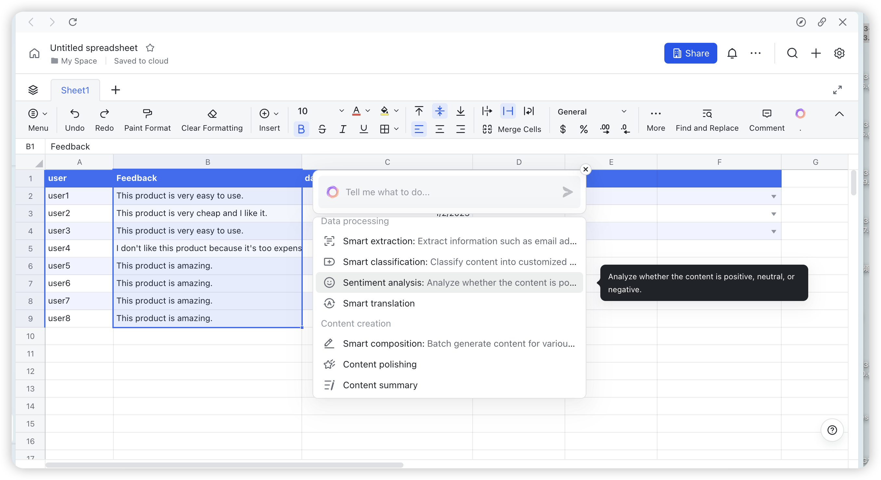Viewport: 881px width, 480px height.
Task: Click the Find and Replace icon
Action: click(x=707, y=113)
